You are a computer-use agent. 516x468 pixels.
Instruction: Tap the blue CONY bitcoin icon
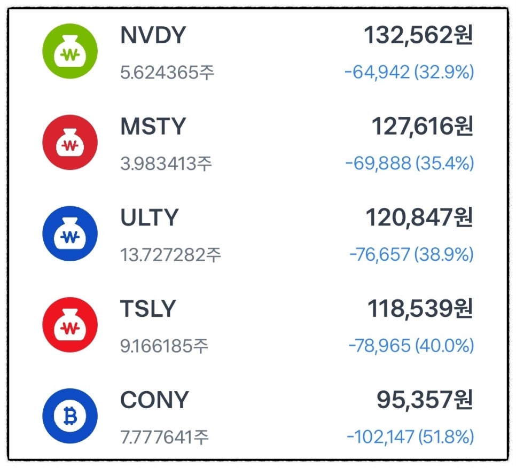(x=70, y=416)
